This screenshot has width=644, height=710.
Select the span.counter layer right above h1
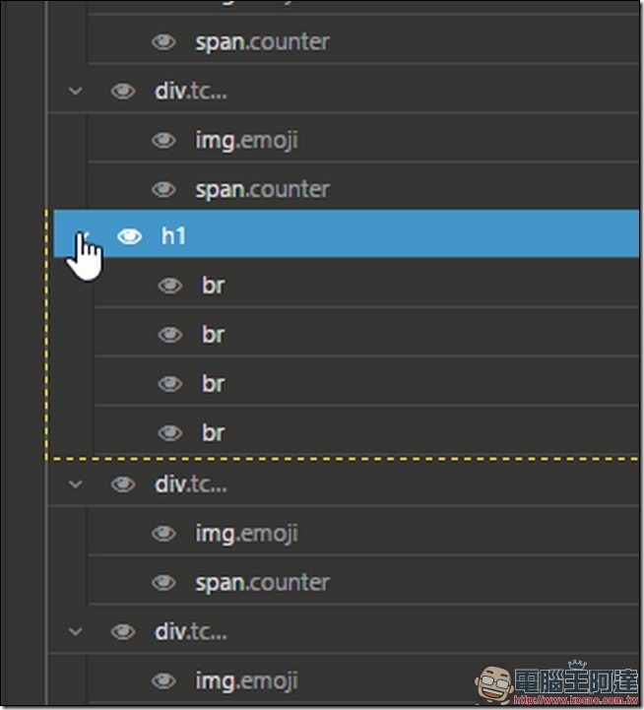point(363,187)
